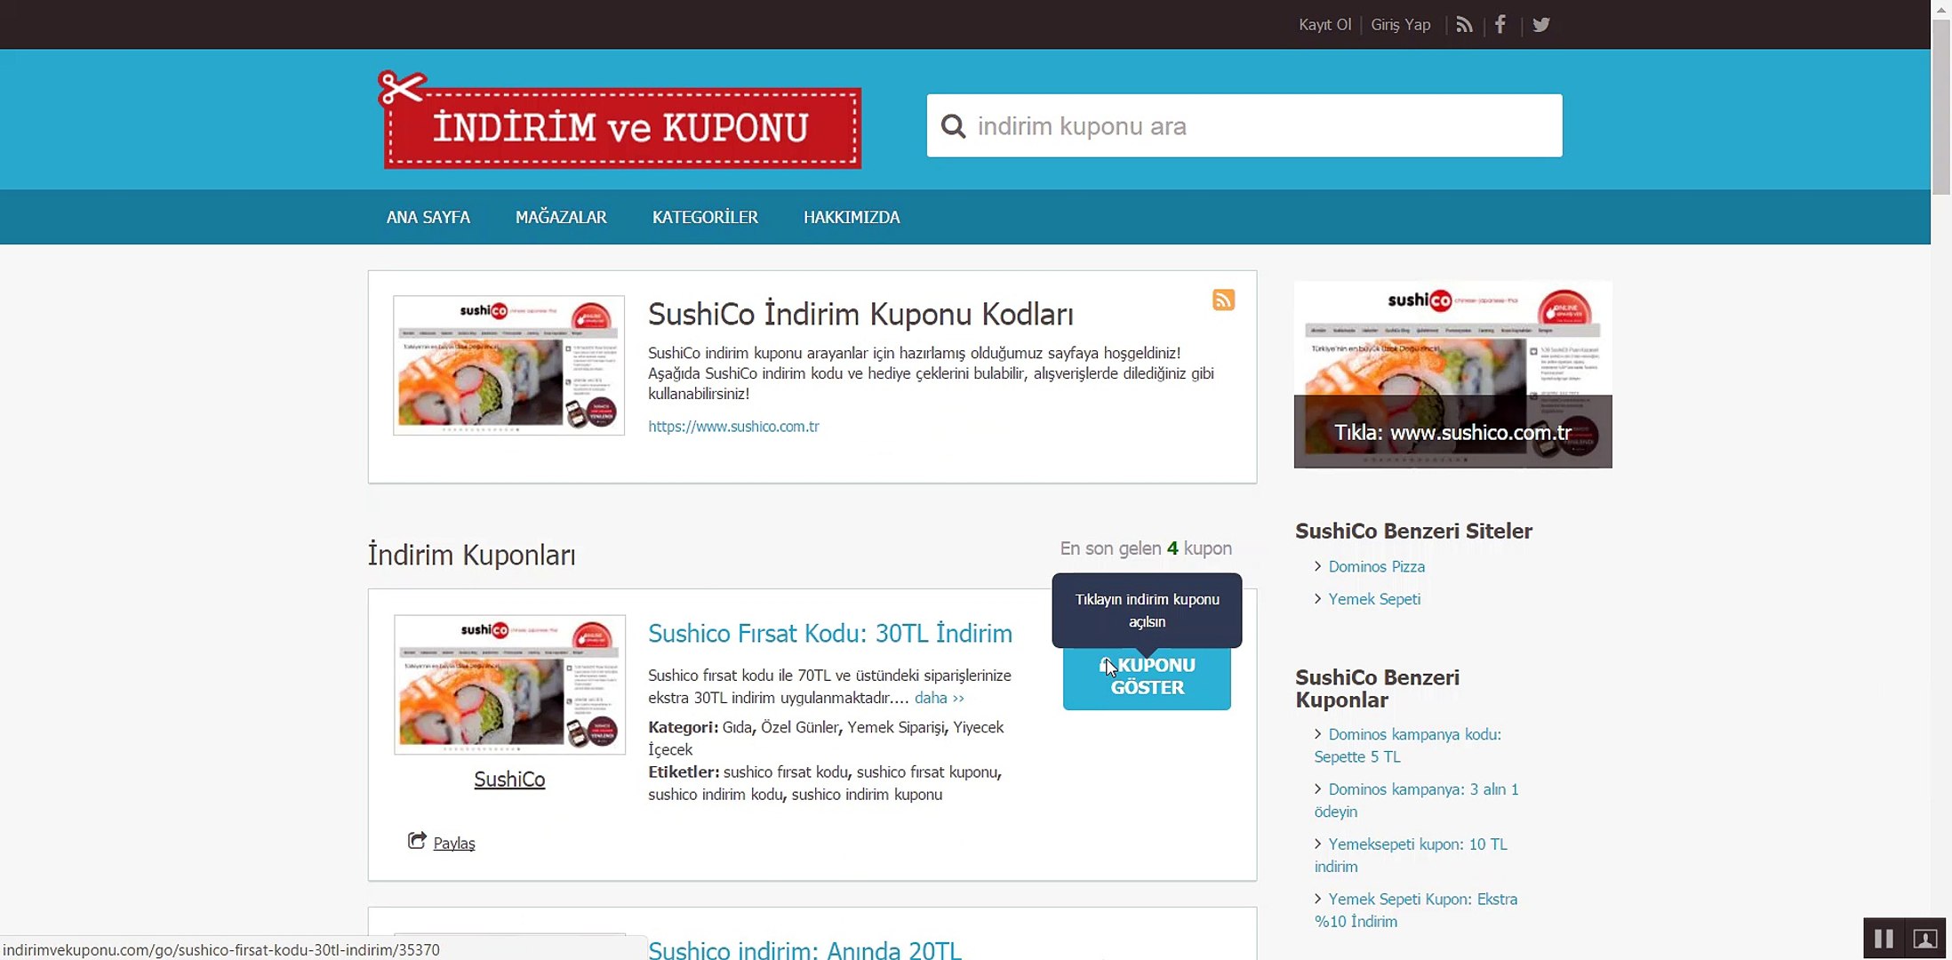Open the Dominos Pizza chevron link
The image size is (1952, 960).
1376,567
